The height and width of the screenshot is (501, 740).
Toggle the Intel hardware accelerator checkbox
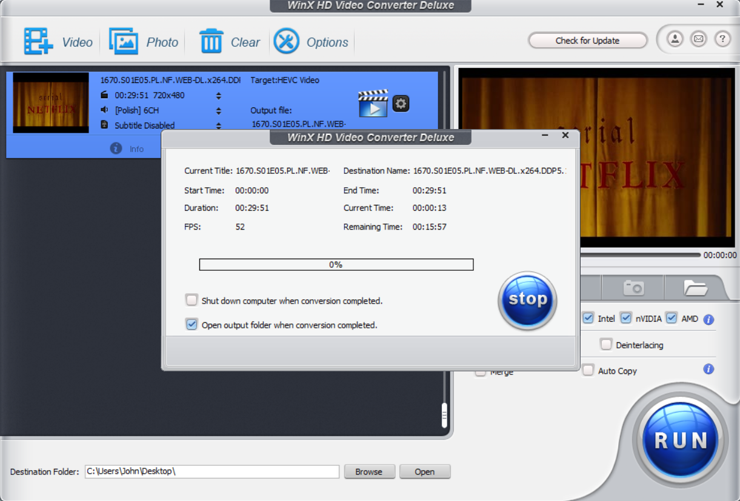click(x=588, y=318)
